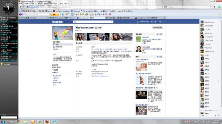Viewport: 222px width, 124px height.
Task: Open the kitten ad thumbnail image
Action: (x=141, y=110)
